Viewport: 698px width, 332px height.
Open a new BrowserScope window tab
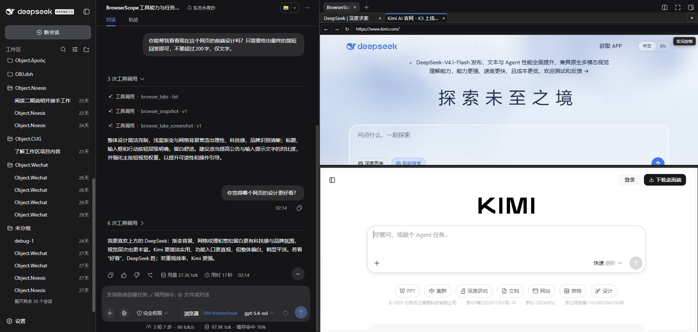[366, 7]
